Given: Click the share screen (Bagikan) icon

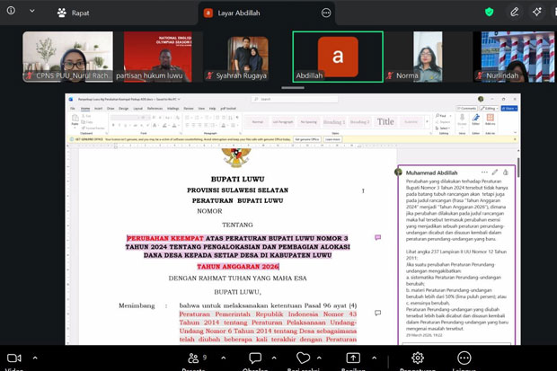Looking at the screenshot, I should [x=353, y=358].
